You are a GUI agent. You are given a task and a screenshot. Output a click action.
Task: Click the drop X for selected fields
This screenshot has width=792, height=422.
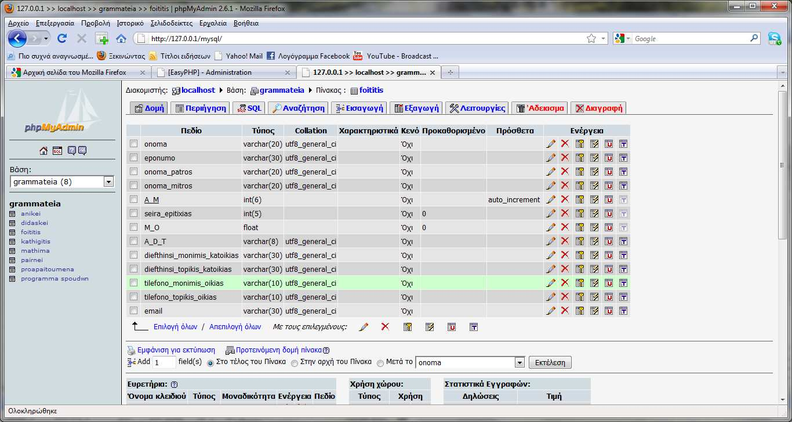[385, 327]
